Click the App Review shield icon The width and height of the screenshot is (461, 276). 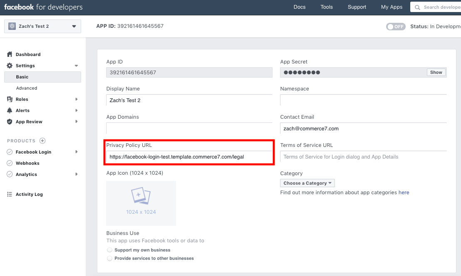click(10, 122)
